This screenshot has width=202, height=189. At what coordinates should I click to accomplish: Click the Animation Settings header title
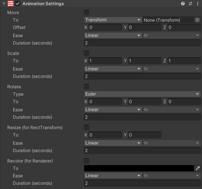43,4
